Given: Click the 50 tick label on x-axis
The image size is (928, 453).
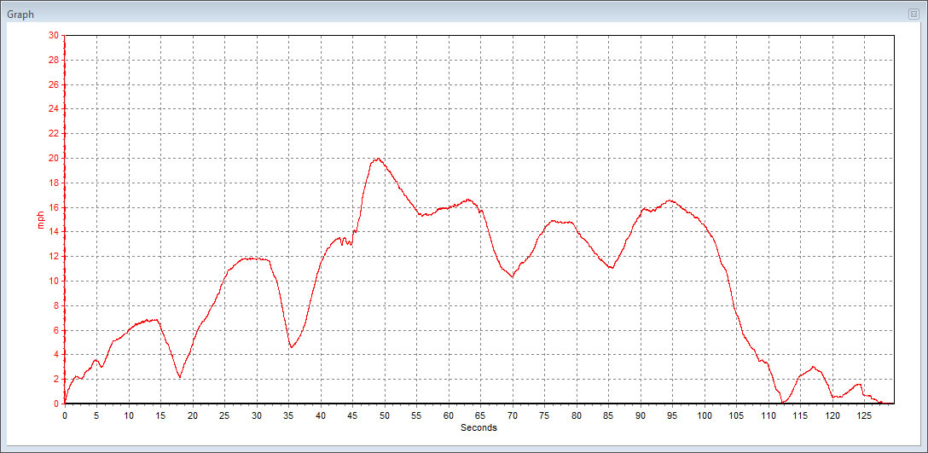Looking at the screenshot, I should coord(385,416).
